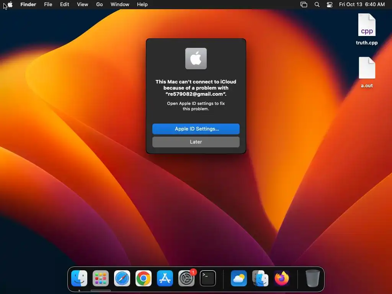
Task: Open the App Store from the Dock
Action: pyautogui.click(x=165, y=278)
